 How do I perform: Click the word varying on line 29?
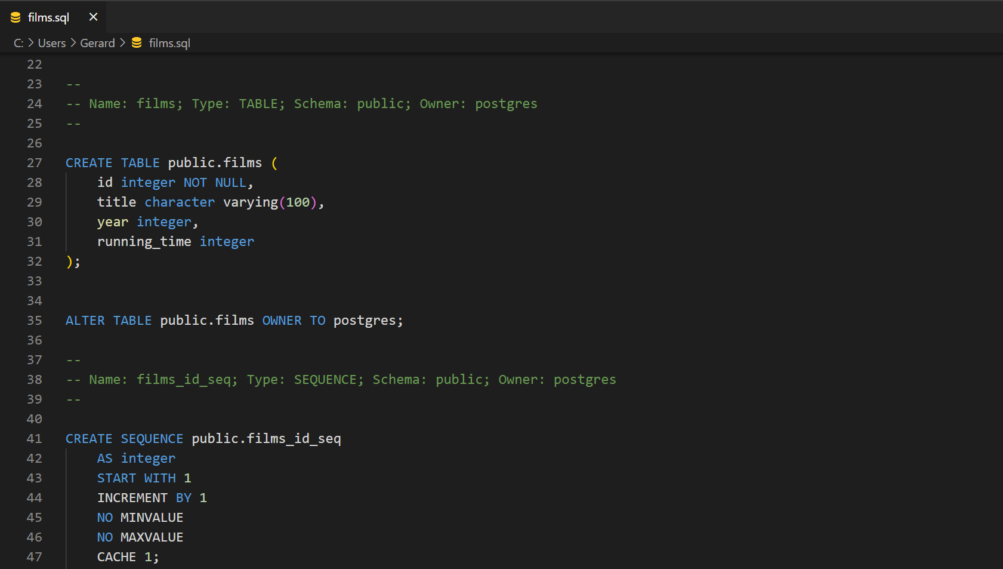(x=250, y=202)
